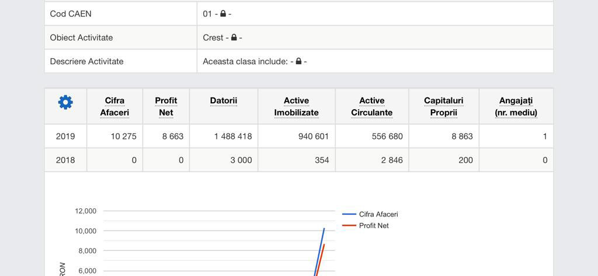The height and width of the screenshot is (276, 598).
Task: Select the 2019 year cell
Action: pos(65,136)
